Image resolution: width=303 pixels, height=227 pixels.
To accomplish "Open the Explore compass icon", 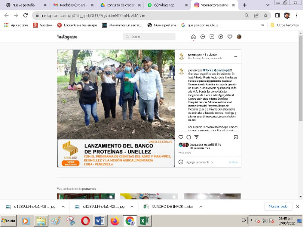I will (221, 37).
